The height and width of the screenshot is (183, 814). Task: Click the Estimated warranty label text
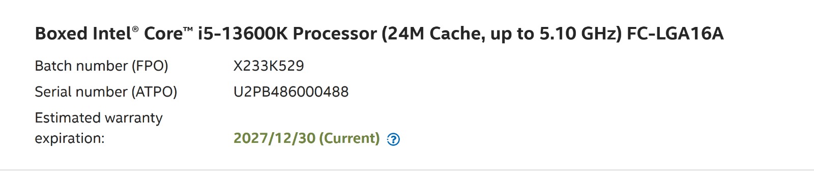click(x=99, y=118)
